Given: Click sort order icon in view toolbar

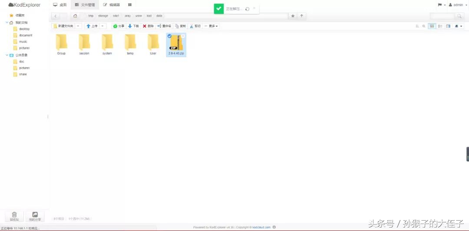Looking at the screenshot, I should [x=417, y=26].
